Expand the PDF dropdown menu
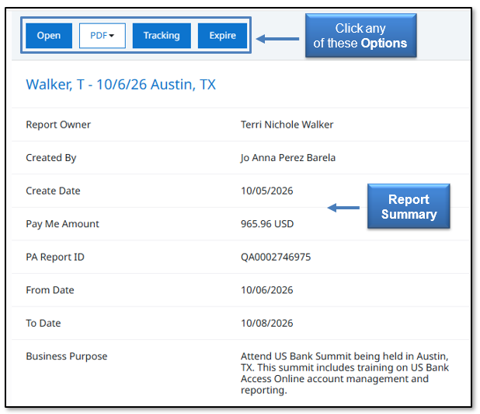The image size is (480, 414). coord(103,36)
